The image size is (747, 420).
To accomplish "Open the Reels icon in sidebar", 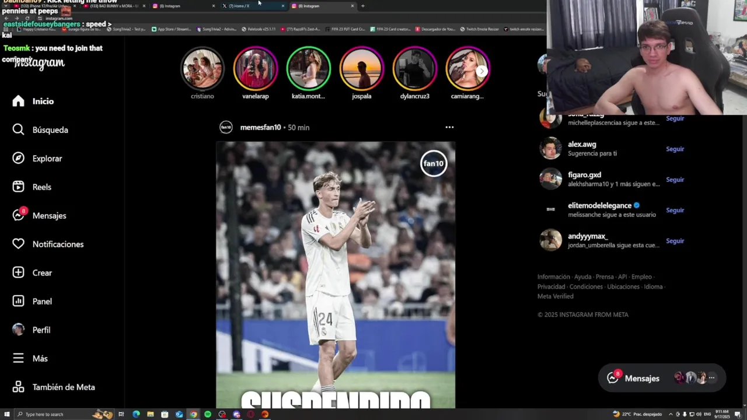I will pyautogui.click(x=18, y=187).
